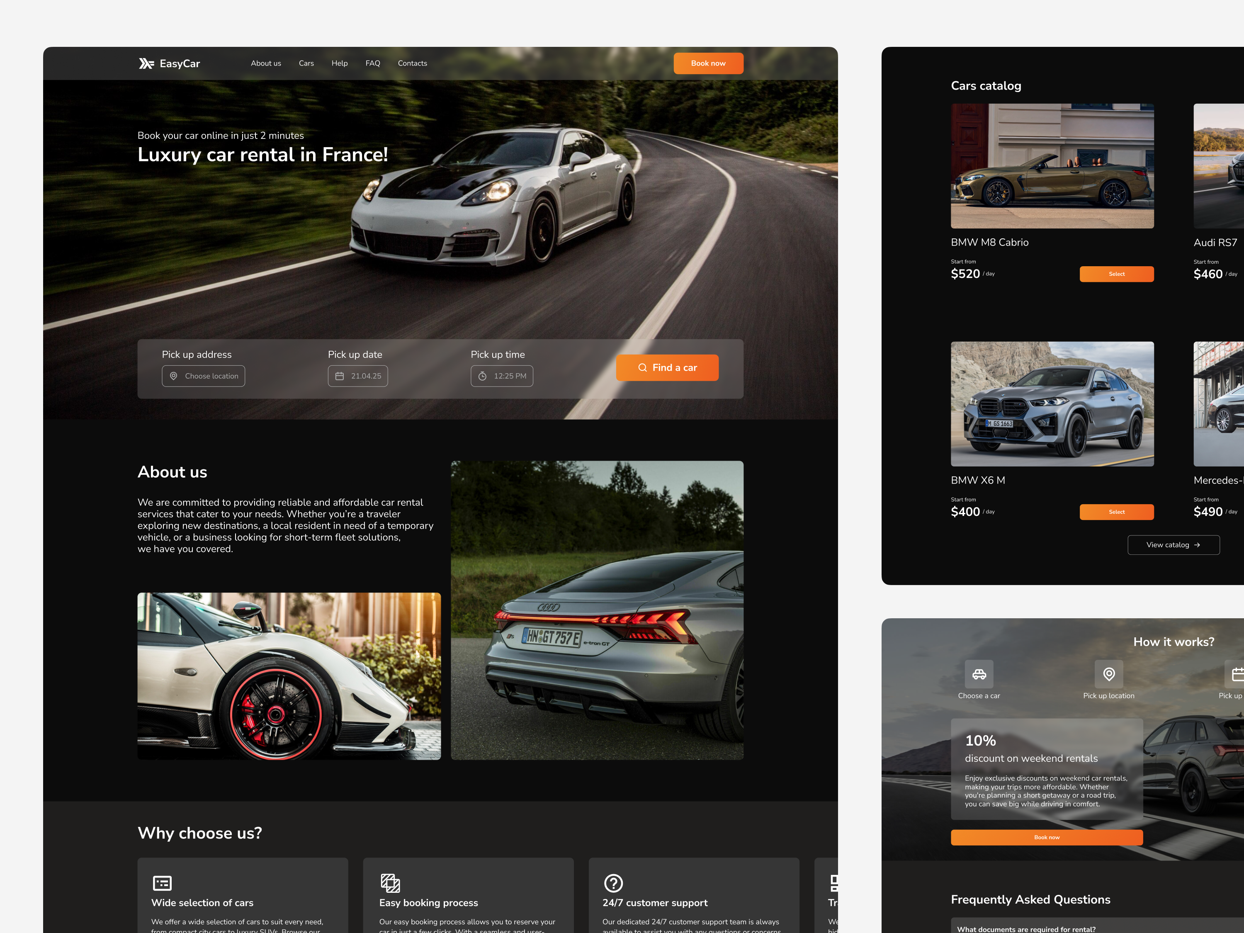Click the Find a car button

point(667,367)
